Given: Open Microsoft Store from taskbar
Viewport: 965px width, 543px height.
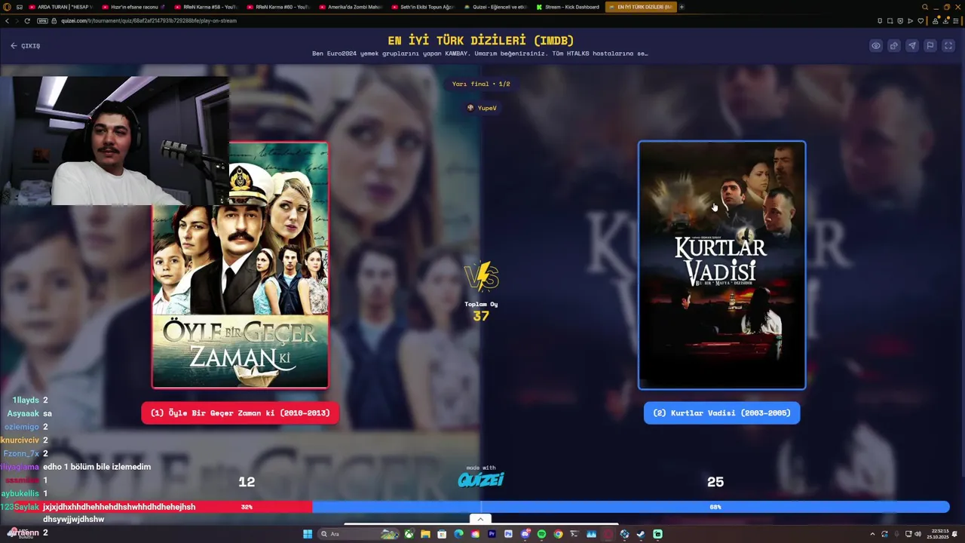Looking at the screenshot, I should pos(442,534).
